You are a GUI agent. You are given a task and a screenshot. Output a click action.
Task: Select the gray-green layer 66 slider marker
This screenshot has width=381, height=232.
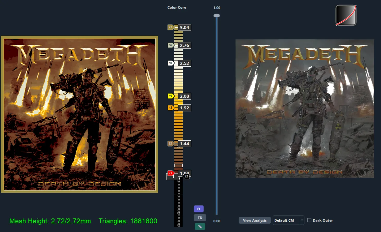[x=170, y=45]
